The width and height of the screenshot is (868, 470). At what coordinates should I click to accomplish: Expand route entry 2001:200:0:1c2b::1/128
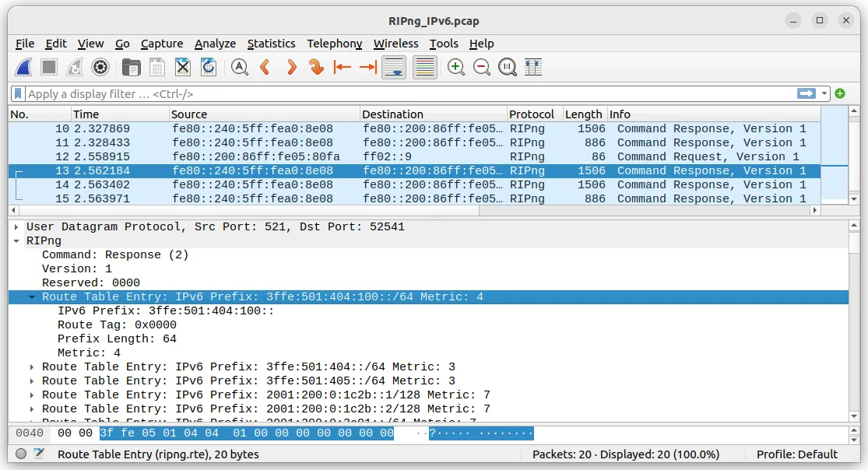pyautogui.click(x=32, y=395)
